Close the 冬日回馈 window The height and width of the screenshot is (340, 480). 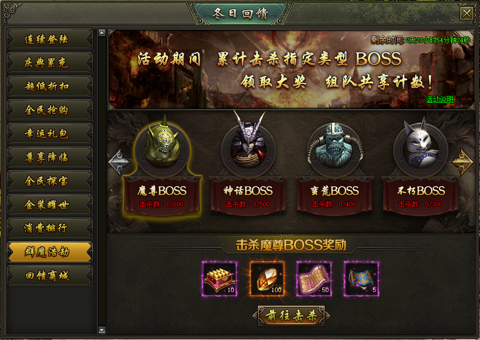(466, 14)
